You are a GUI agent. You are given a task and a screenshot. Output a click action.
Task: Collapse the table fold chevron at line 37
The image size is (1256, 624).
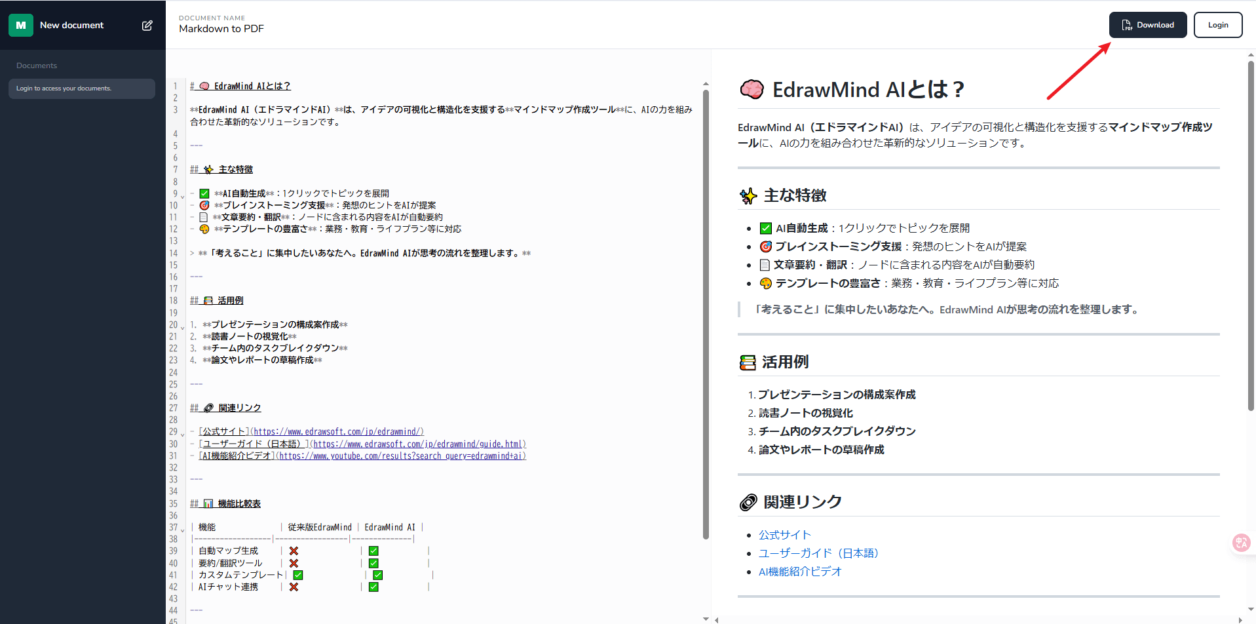[181, 529]
